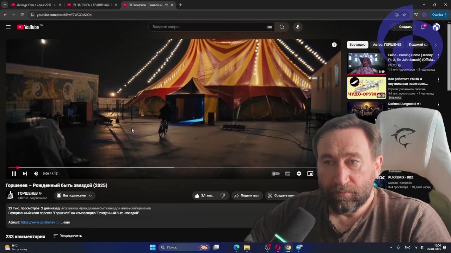Open the Ошибка profile button
Image resolution: width=451 pixels, height=253 pixels.
coord(439,15)
